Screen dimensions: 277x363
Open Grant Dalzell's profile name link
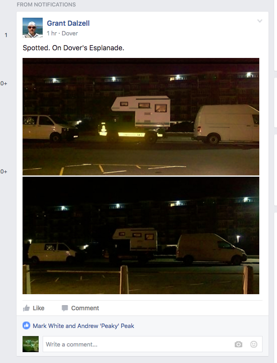68,23
